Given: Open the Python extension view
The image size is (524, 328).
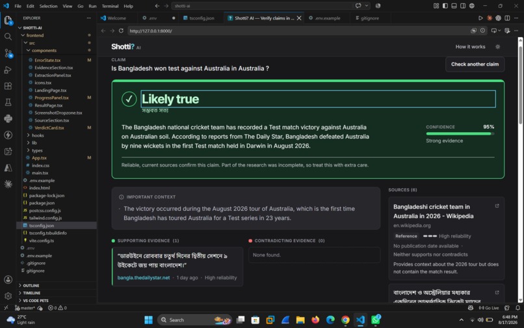Looking at the screenshot, I should [x=8, y=118].
